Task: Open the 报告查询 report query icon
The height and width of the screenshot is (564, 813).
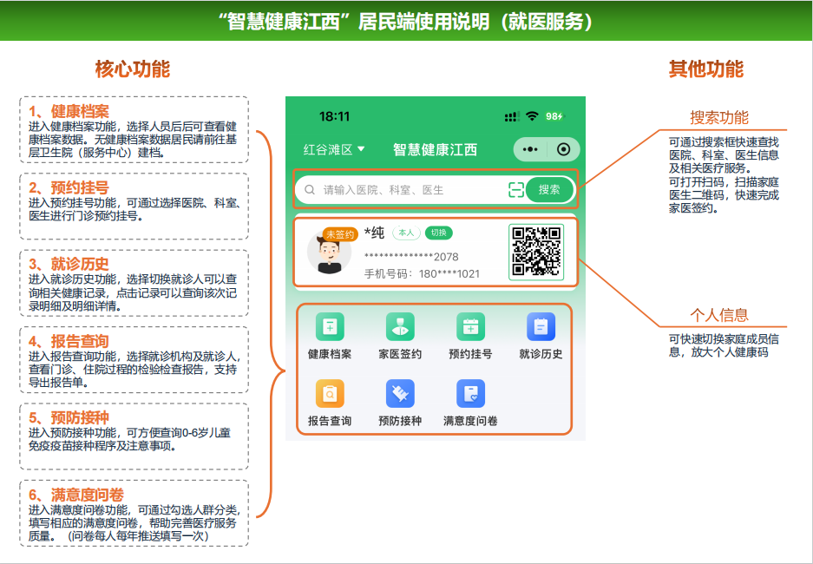Action: 330,395
